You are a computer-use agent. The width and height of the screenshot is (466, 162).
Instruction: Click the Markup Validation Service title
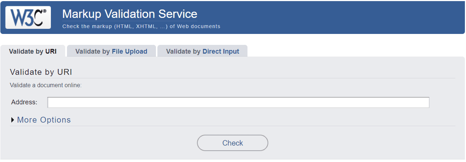point(130,14)
